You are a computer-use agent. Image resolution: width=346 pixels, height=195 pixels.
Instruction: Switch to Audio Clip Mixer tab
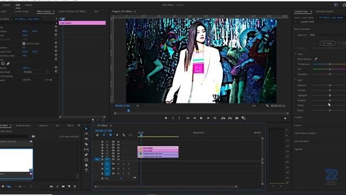tap(72, 11)
